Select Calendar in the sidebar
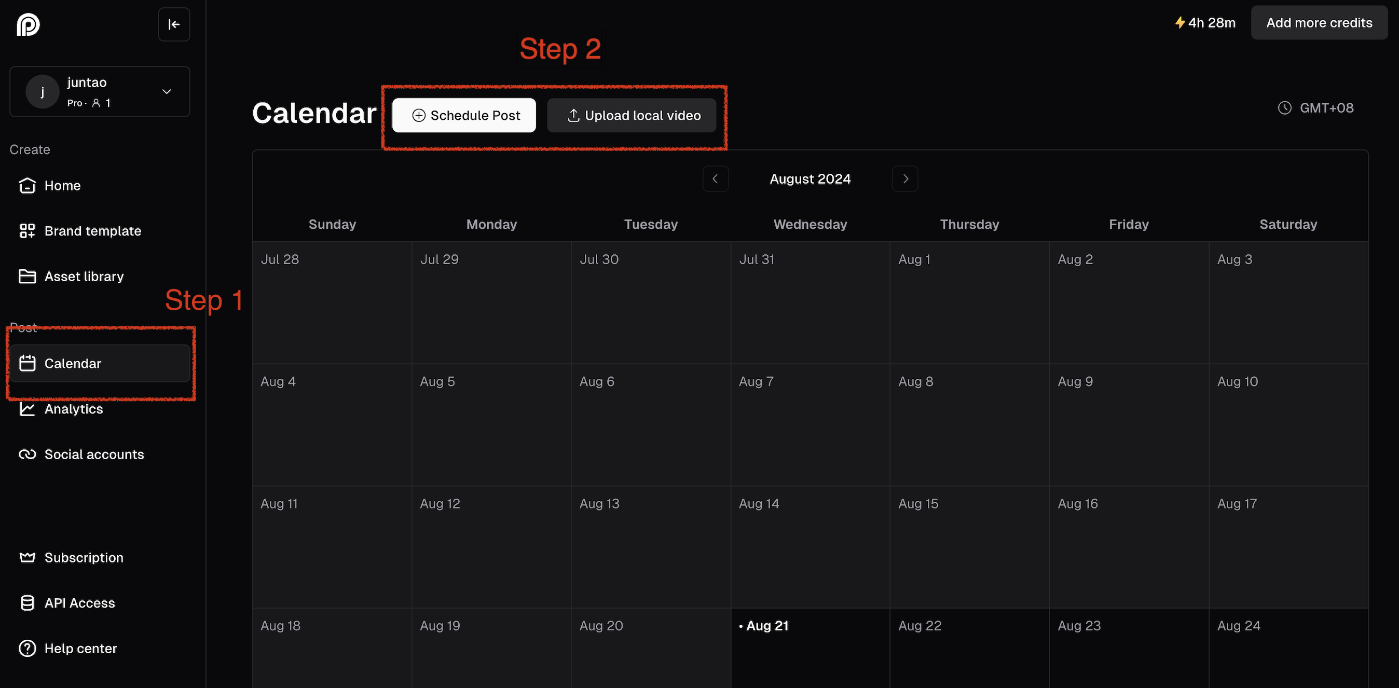The image size is (1399, 688). [100, 363]
